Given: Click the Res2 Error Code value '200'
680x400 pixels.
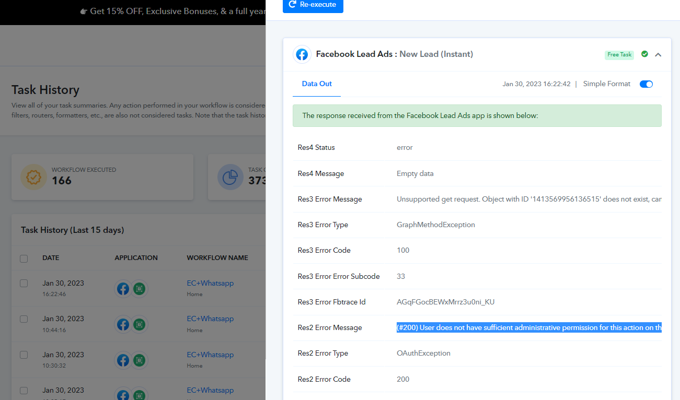Looking at the screenshot, I should [403, 379].
